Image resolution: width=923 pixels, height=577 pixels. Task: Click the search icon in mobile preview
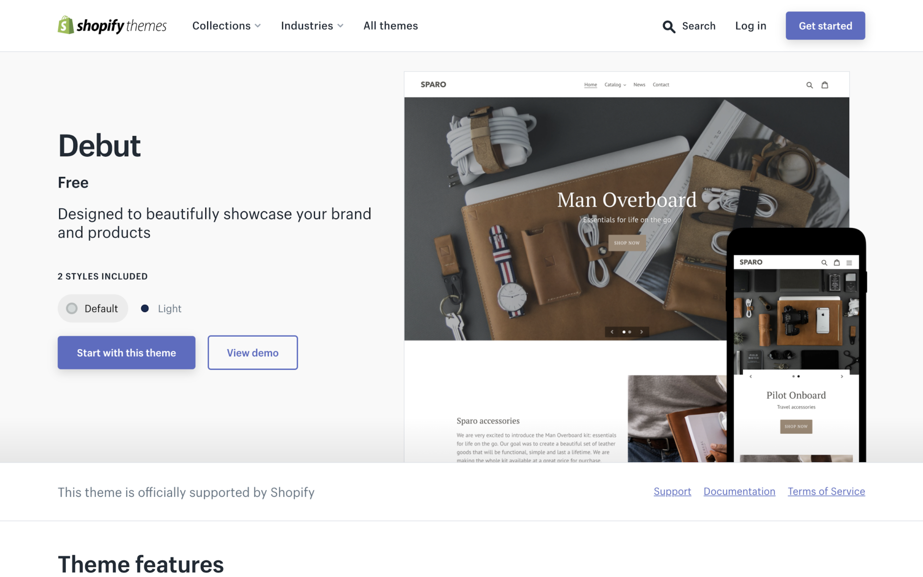click(824, 263)
